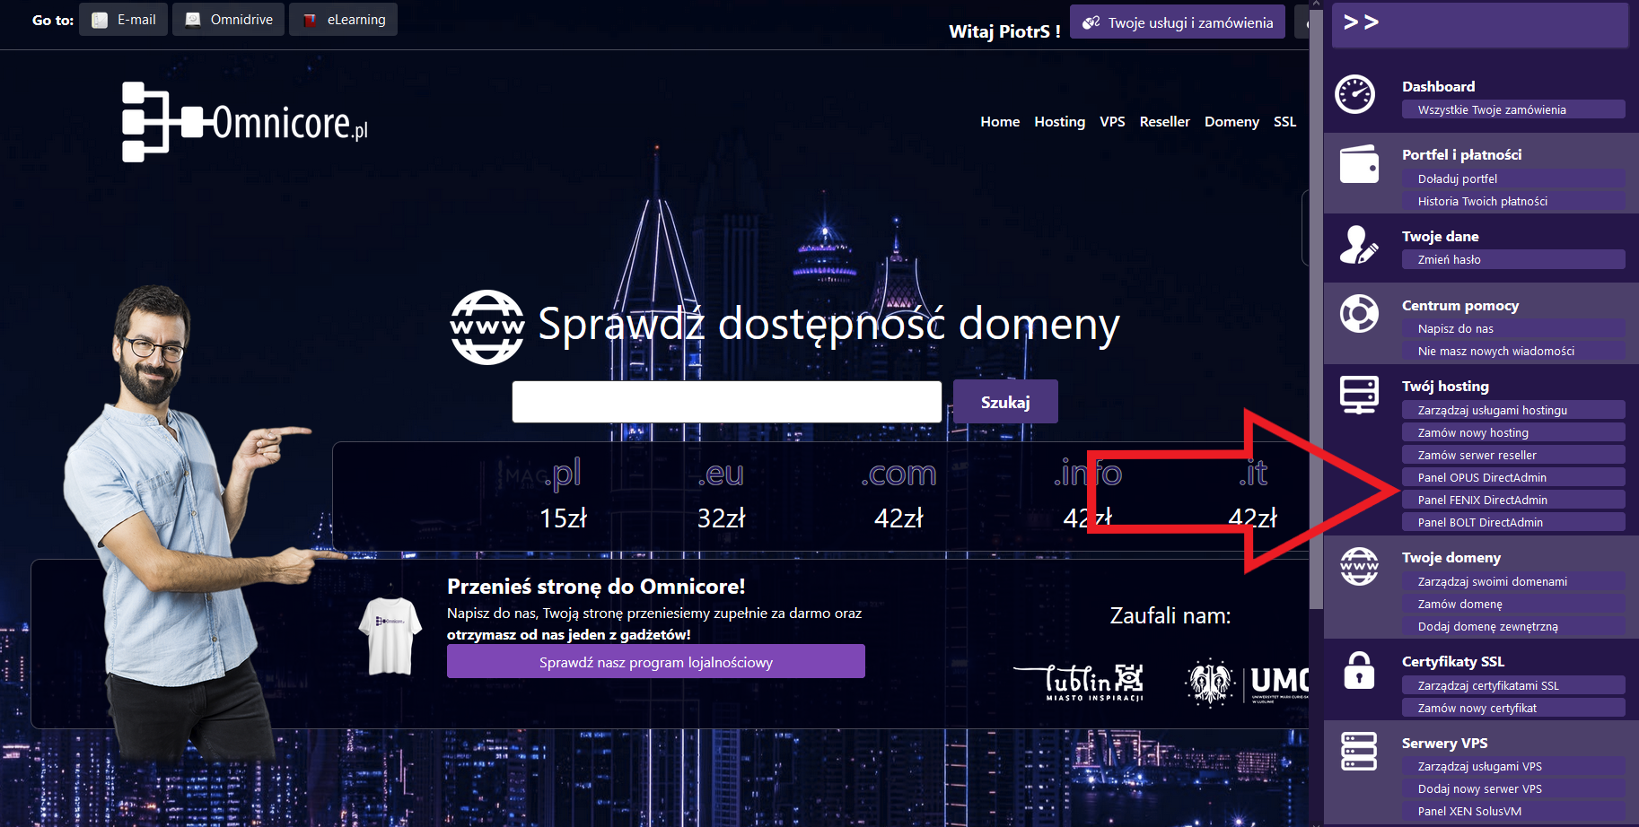Open the E-mail shortcut in Go to bar

click(x=124, y=20)
